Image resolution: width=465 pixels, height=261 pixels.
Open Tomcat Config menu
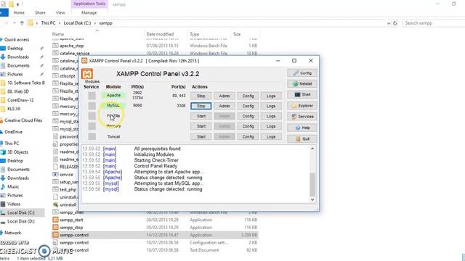coord(248,136)
